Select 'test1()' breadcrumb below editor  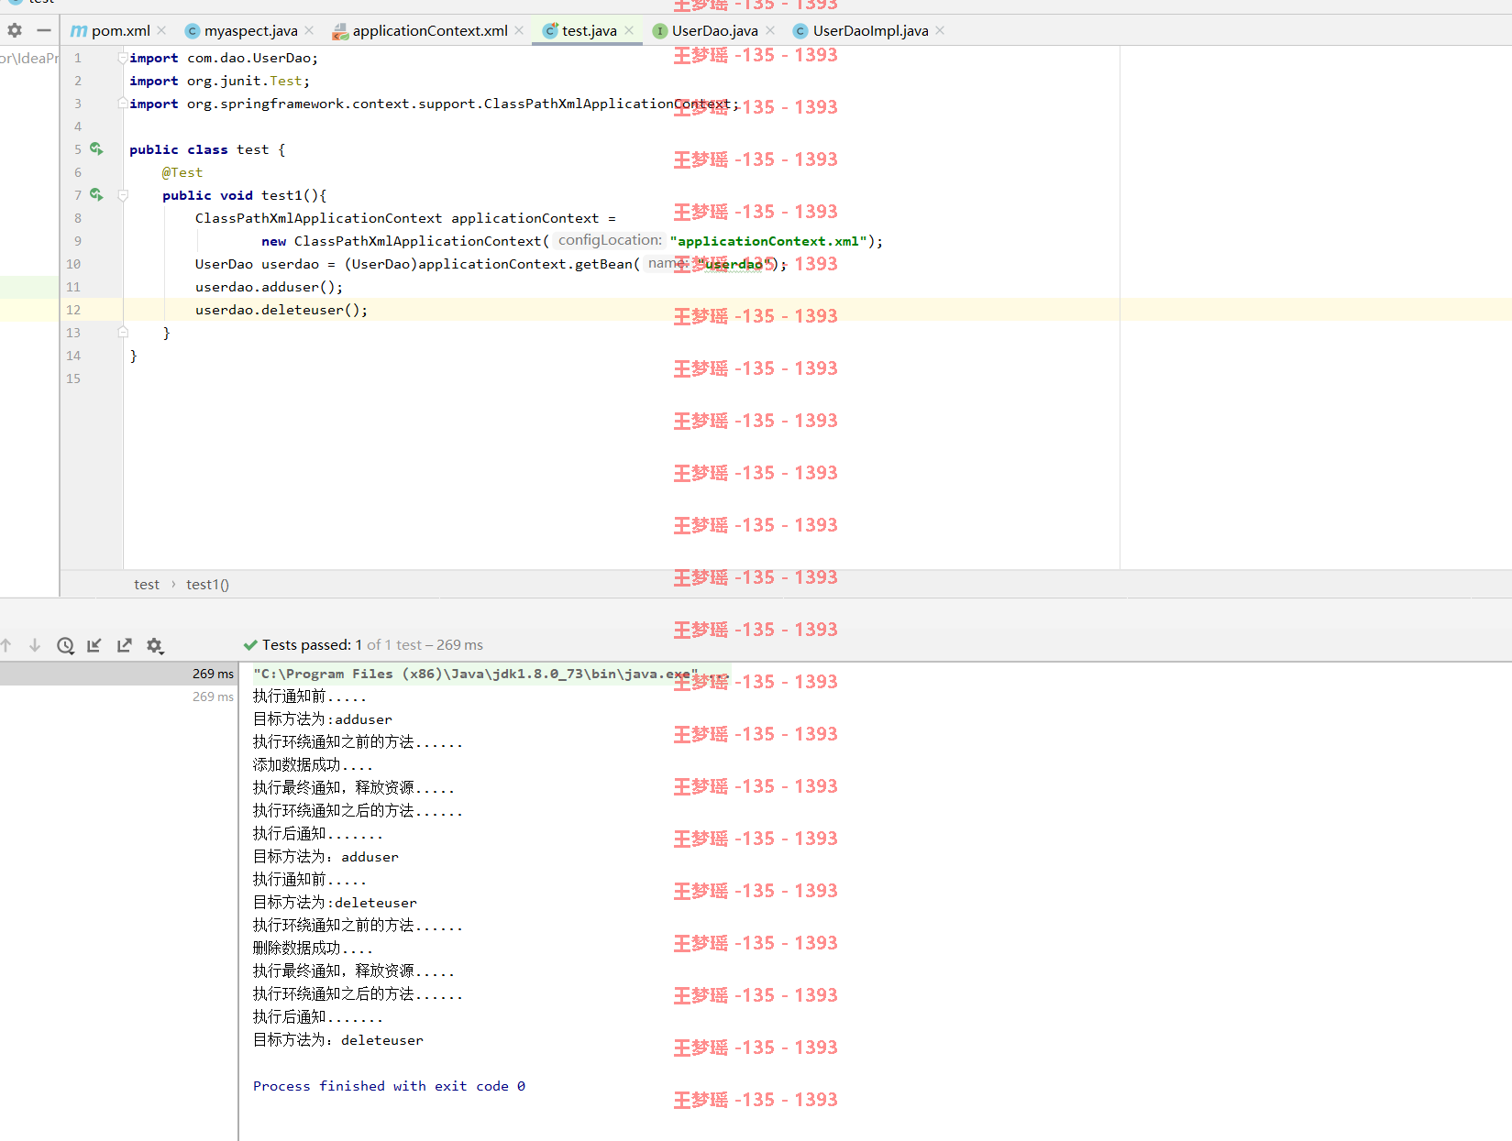[207, 585]
